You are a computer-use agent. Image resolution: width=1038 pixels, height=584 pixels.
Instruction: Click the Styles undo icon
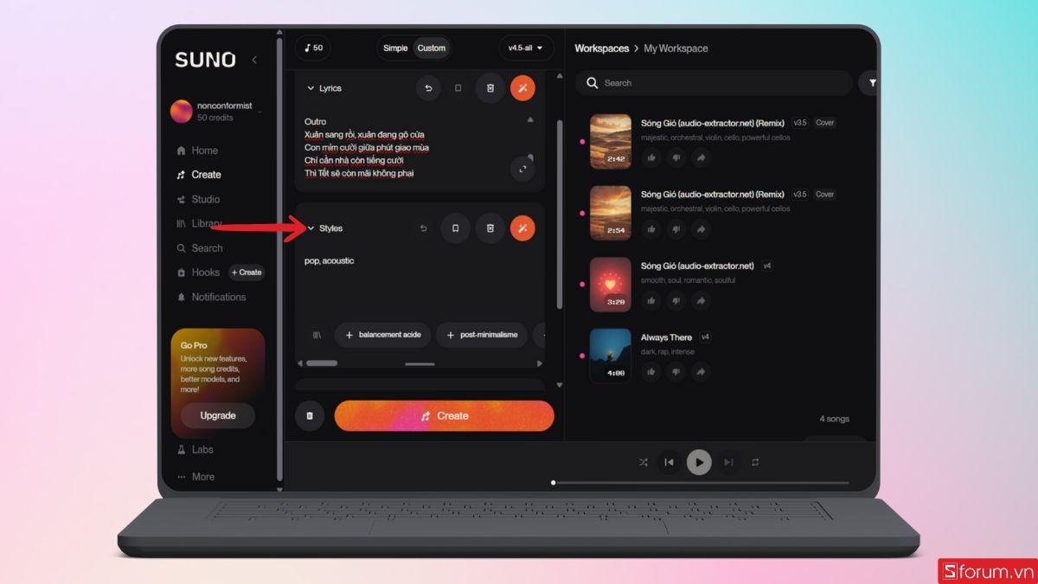pos(424,228)
